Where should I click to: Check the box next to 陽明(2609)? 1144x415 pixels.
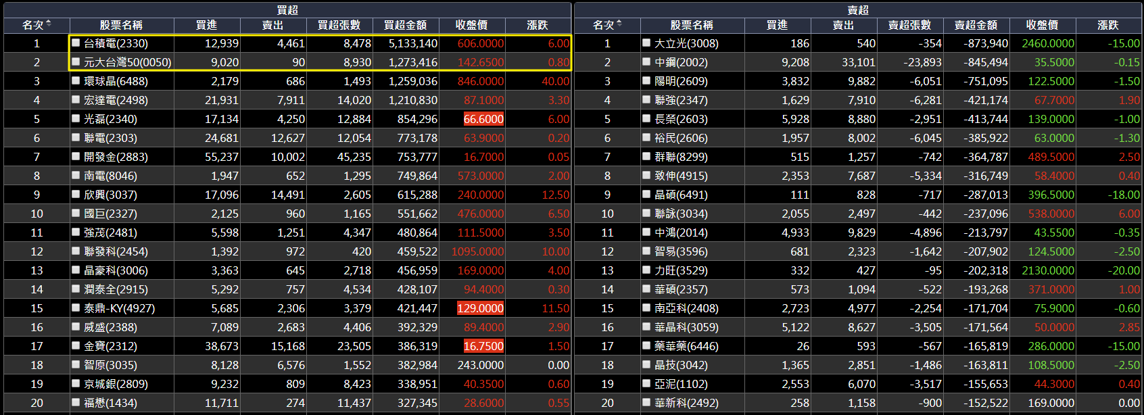pos(646,80)
